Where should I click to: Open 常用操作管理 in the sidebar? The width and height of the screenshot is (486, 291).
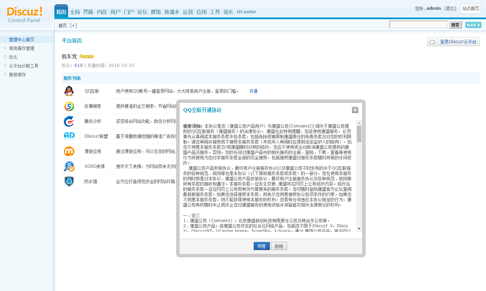click(x=22, y=48)
